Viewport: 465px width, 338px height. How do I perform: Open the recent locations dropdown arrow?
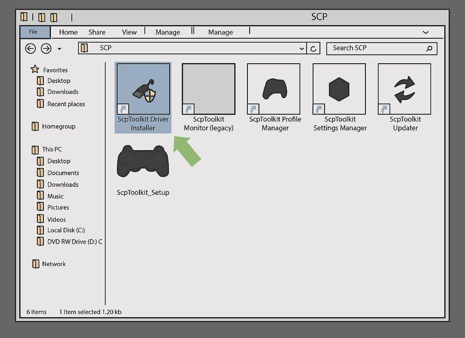click(x=59, y=49)
